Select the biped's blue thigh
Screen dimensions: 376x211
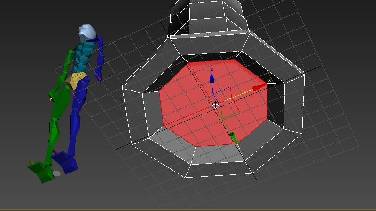80,94
